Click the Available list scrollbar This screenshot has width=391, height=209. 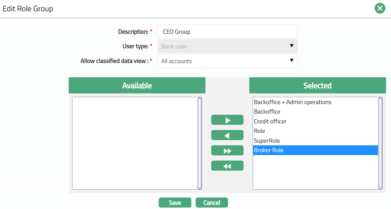tap(199, 143)
